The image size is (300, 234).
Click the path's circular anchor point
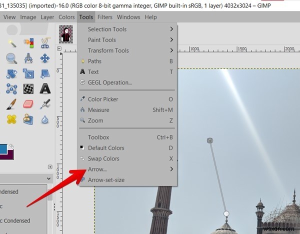226,213
